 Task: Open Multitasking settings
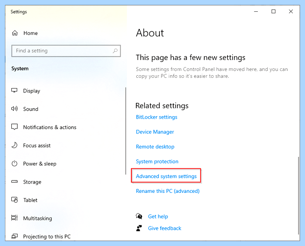point(37,218)
